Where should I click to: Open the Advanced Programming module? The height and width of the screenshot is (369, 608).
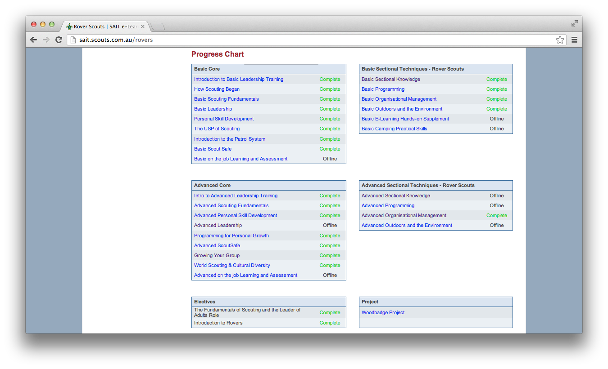[388, 205]
